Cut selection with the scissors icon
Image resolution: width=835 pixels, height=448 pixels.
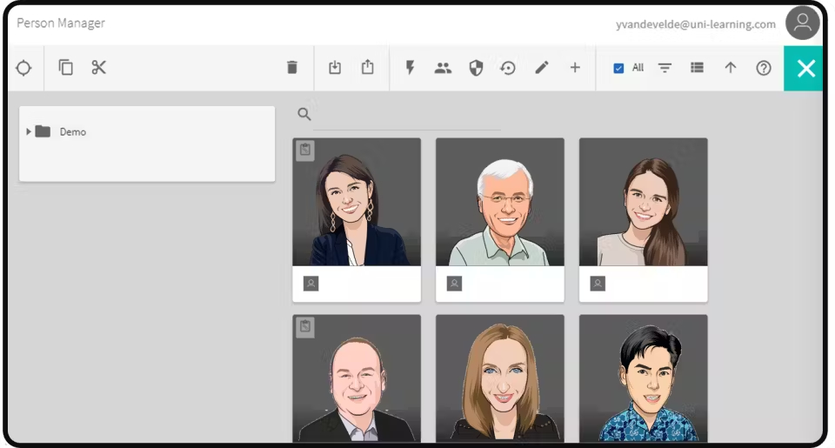click(x=98, y=68)
